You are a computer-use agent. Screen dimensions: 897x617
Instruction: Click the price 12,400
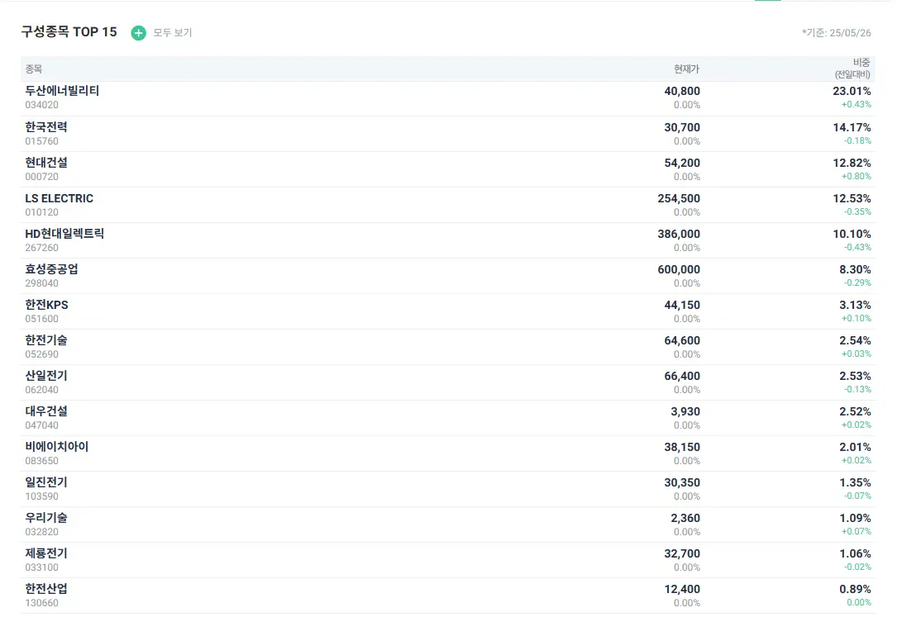coord(682,588)
